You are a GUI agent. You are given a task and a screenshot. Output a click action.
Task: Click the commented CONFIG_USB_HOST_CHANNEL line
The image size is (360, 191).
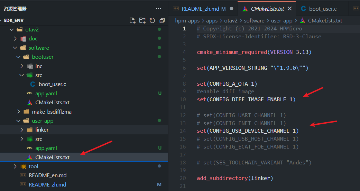(248, 139)
